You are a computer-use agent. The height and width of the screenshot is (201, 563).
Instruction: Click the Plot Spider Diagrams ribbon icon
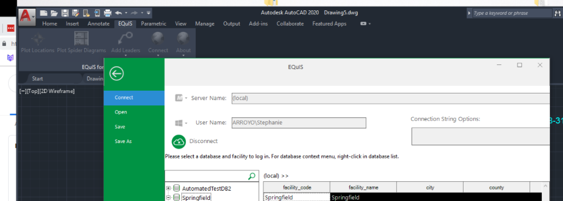click(81, 38)
